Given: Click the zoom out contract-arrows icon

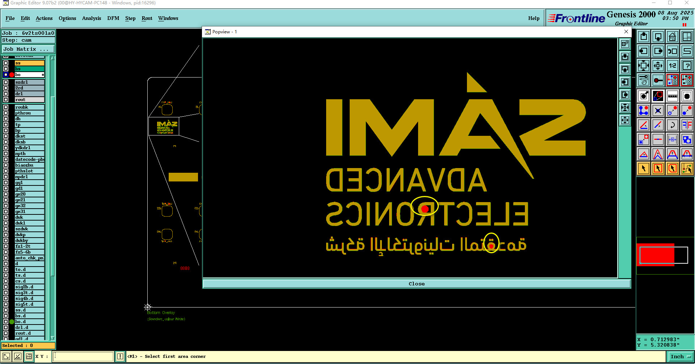Looking at the screenshot, I should tap(658, 66).
